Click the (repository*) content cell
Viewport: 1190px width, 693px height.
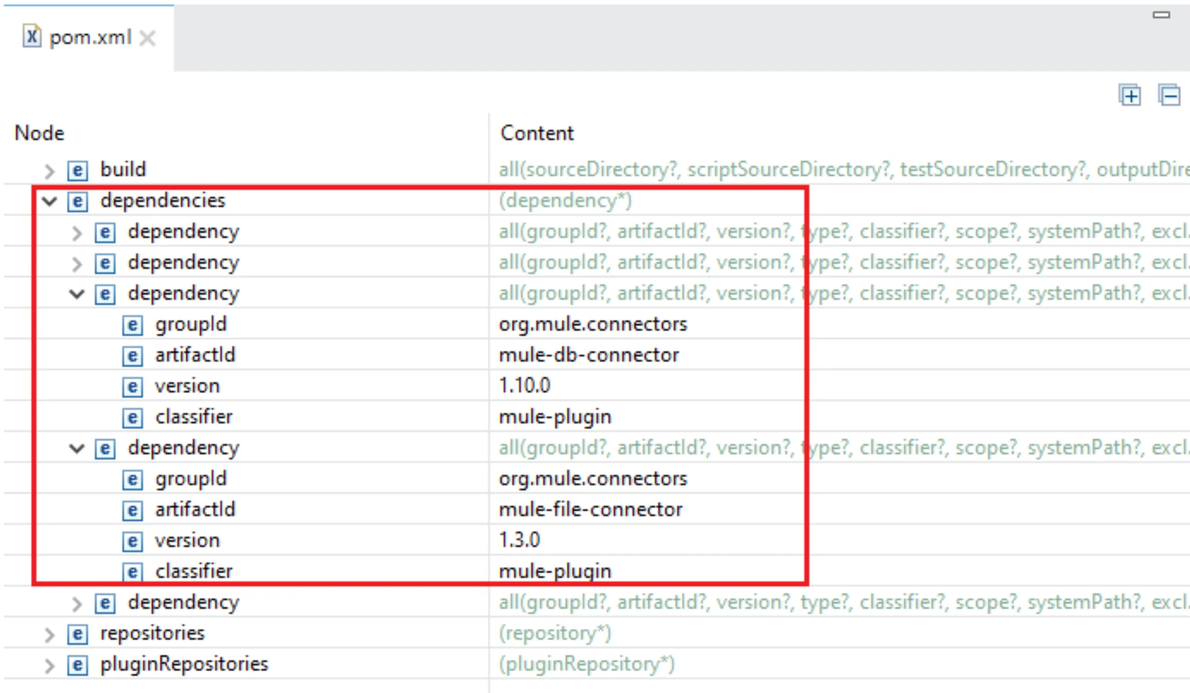[555, 633]
